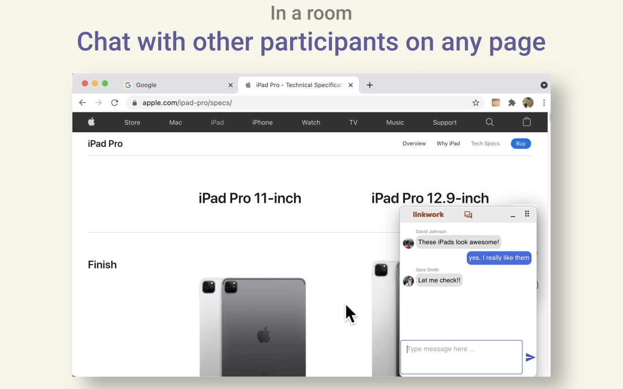The image size is (623, 389).
Task: Click the Finish section label
Action: click(102, 265)
